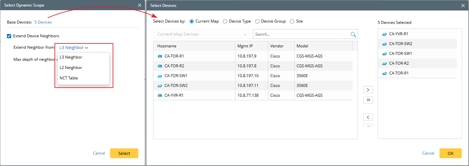Choose the Device Group radio option

257,21
